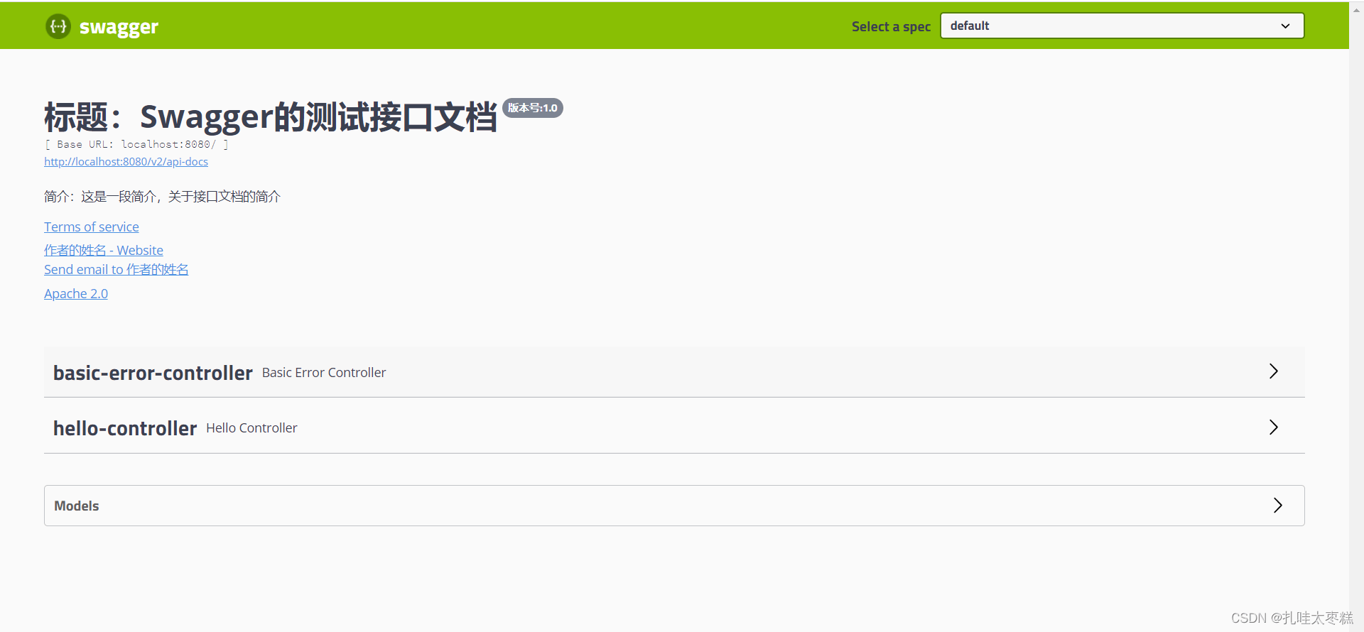The width and height of the screenshot is (1364, 632).
Task: Expand the Models section
Action: (x=674, y=506)
